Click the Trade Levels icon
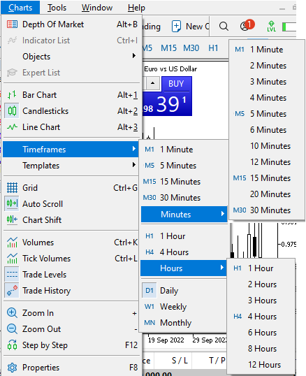This screenshot has width=306, height=376. pos(12,275)
